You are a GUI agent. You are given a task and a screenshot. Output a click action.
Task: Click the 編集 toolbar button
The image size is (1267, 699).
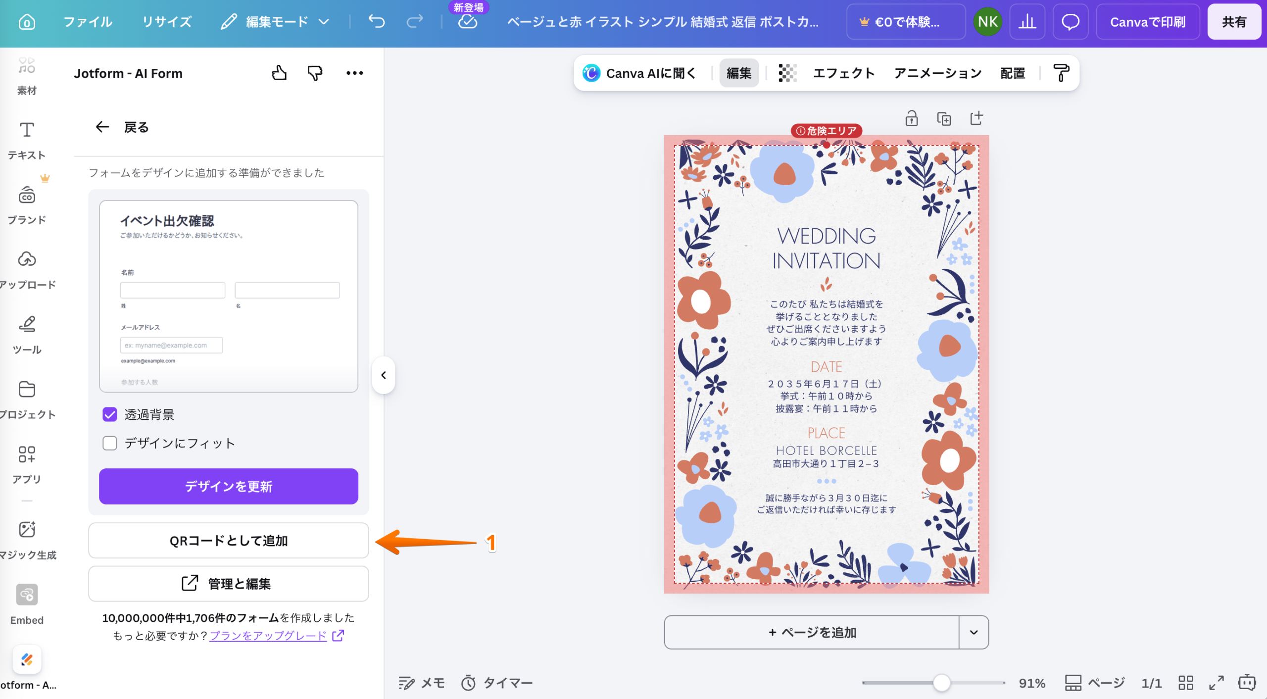tap(739, 73)
